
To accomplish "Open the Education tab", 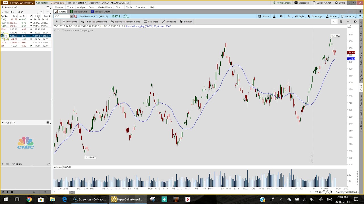I will pyautogui.click(x=141, y=7).
